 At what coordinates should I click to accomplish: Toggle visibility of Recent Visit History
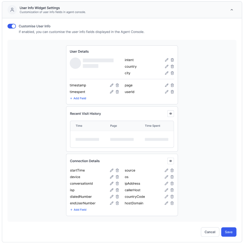[171, 114]
